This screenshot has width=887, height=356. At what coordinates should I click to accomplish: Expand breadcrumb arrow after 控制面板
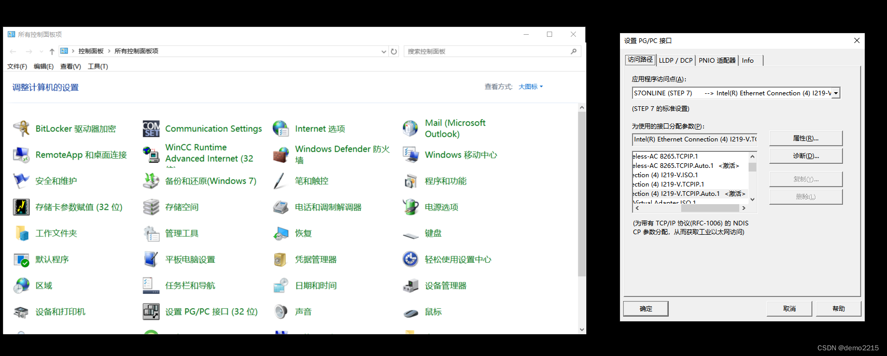point(109,51)
